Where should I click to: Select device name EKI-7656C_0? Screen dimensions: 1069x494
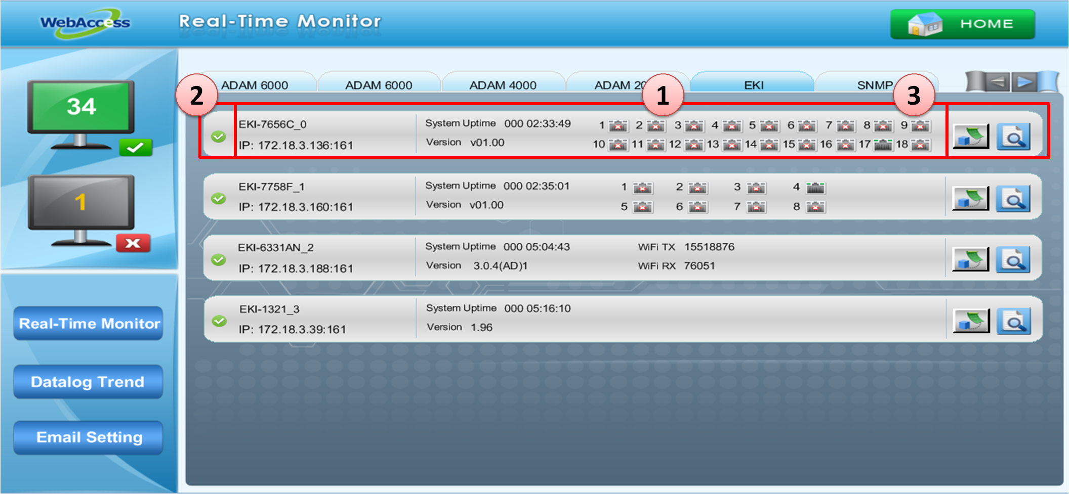pos(272,124)
